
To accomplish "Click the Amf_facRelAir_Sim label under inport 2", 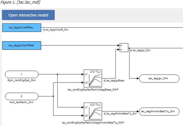I will pyautogui.click(x=22, y=102).
